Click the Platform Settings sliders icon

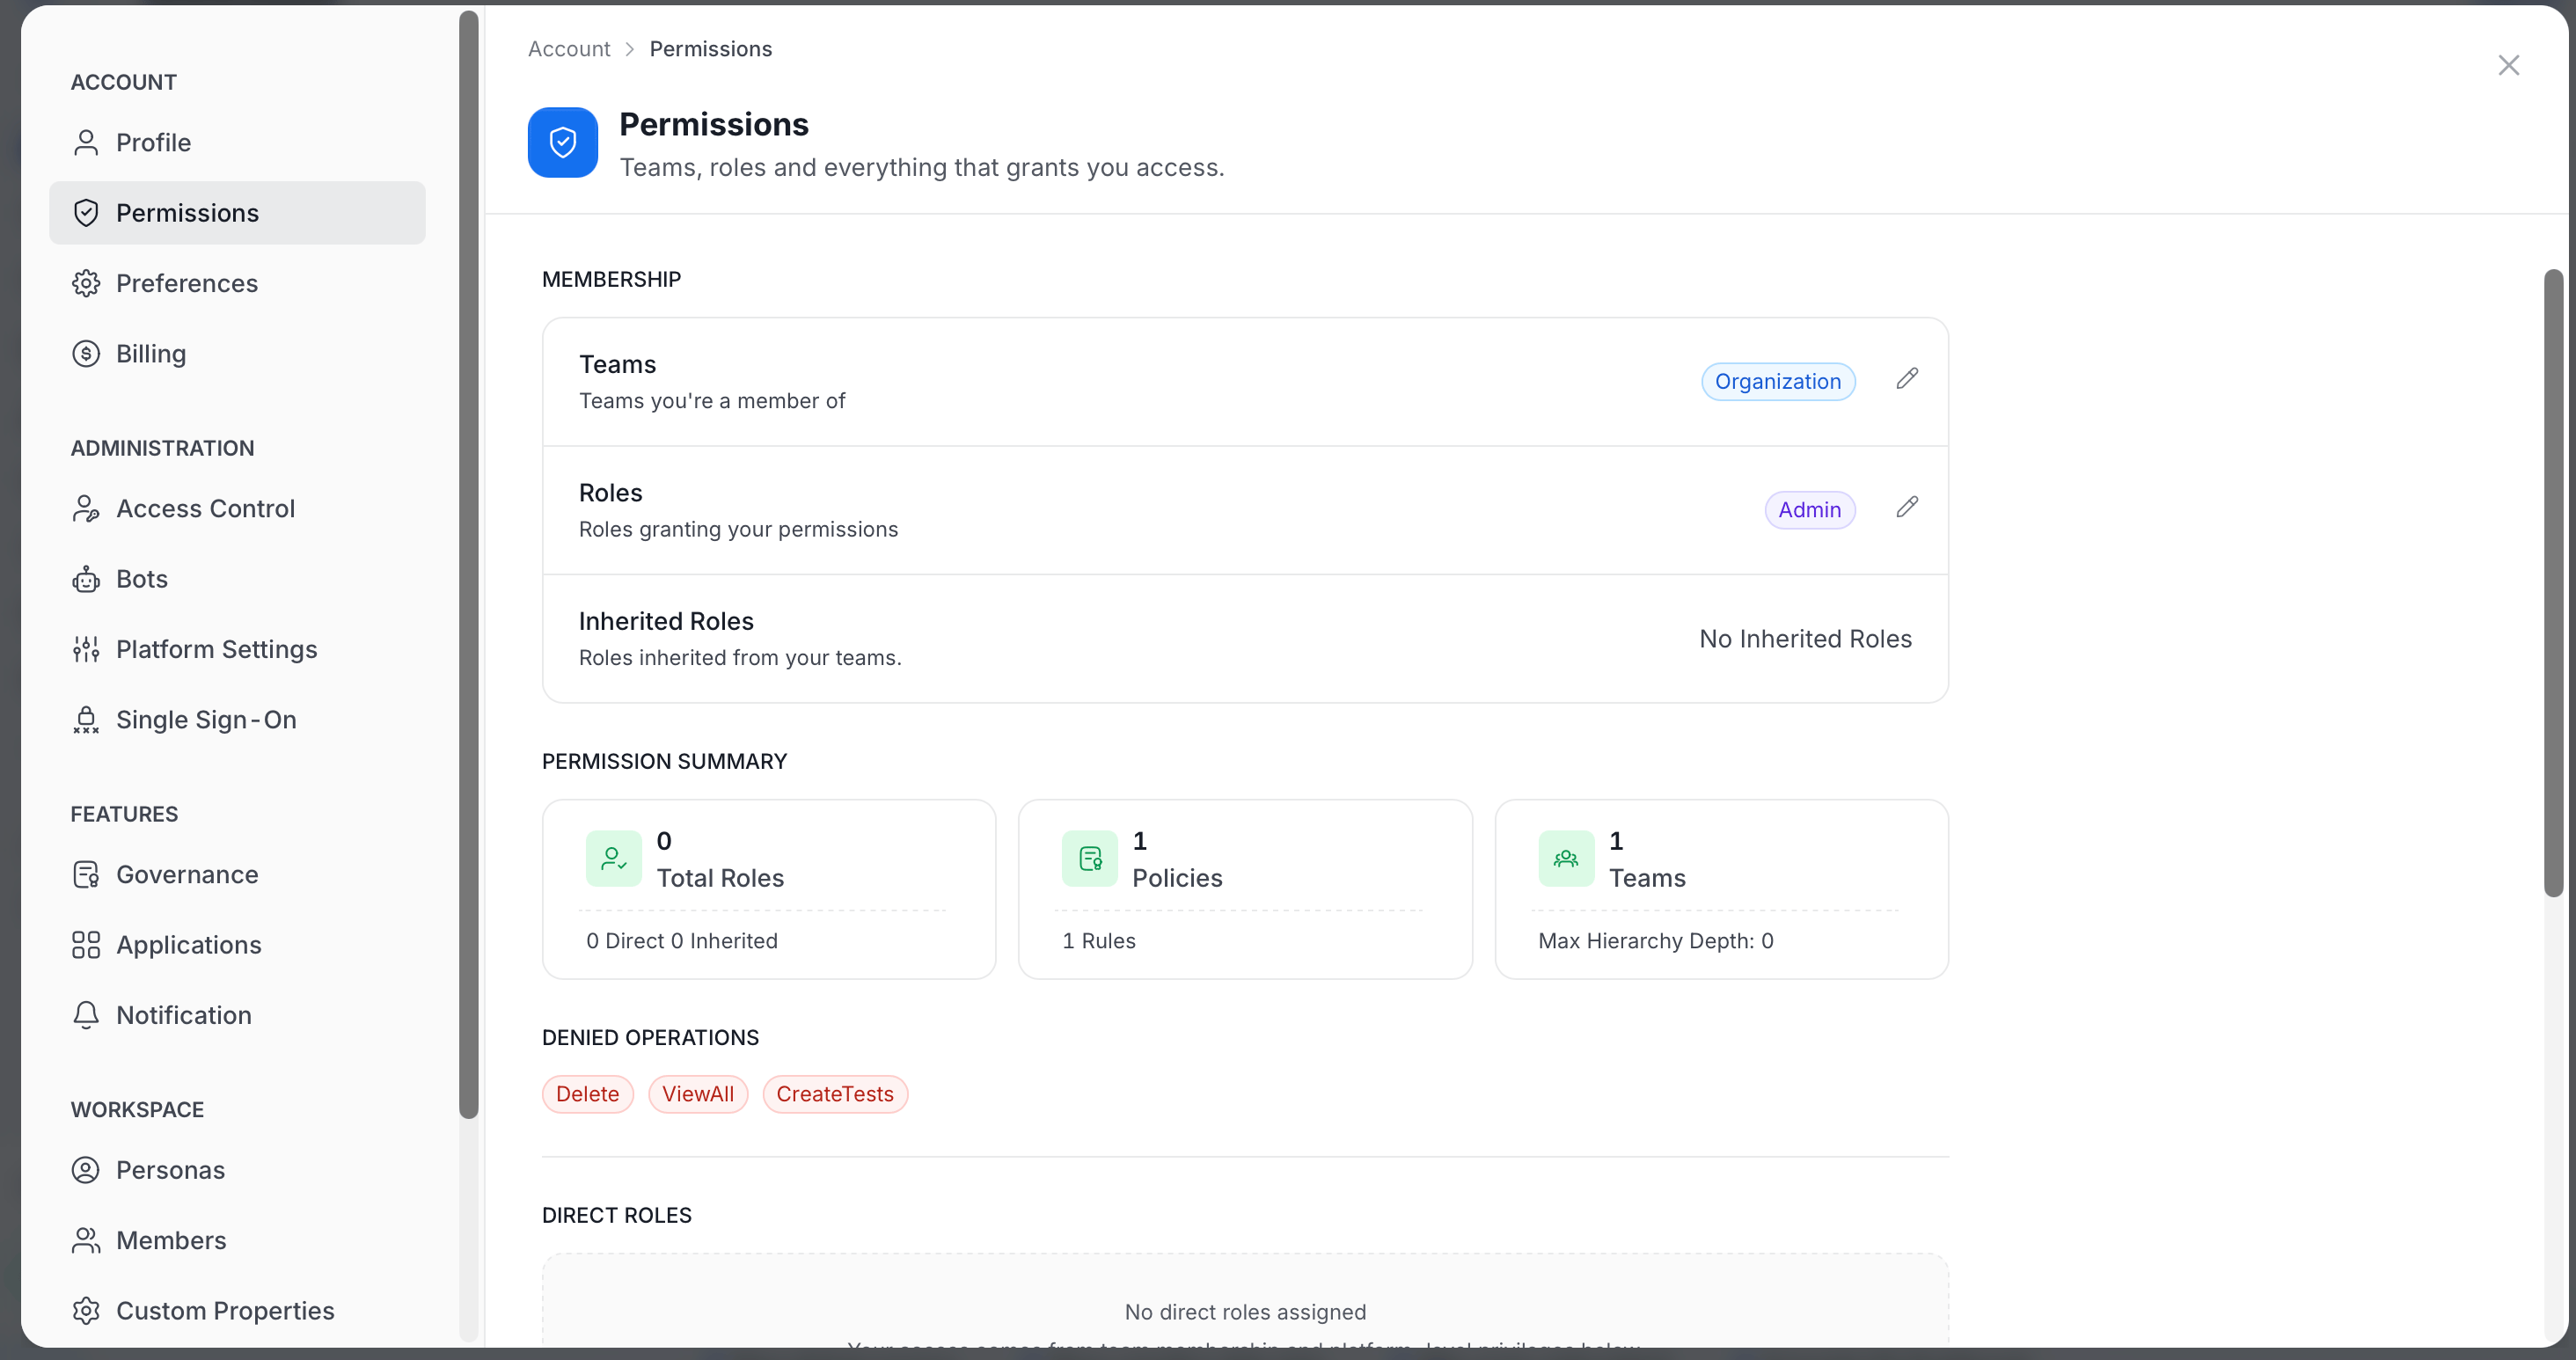coord(86,650)
